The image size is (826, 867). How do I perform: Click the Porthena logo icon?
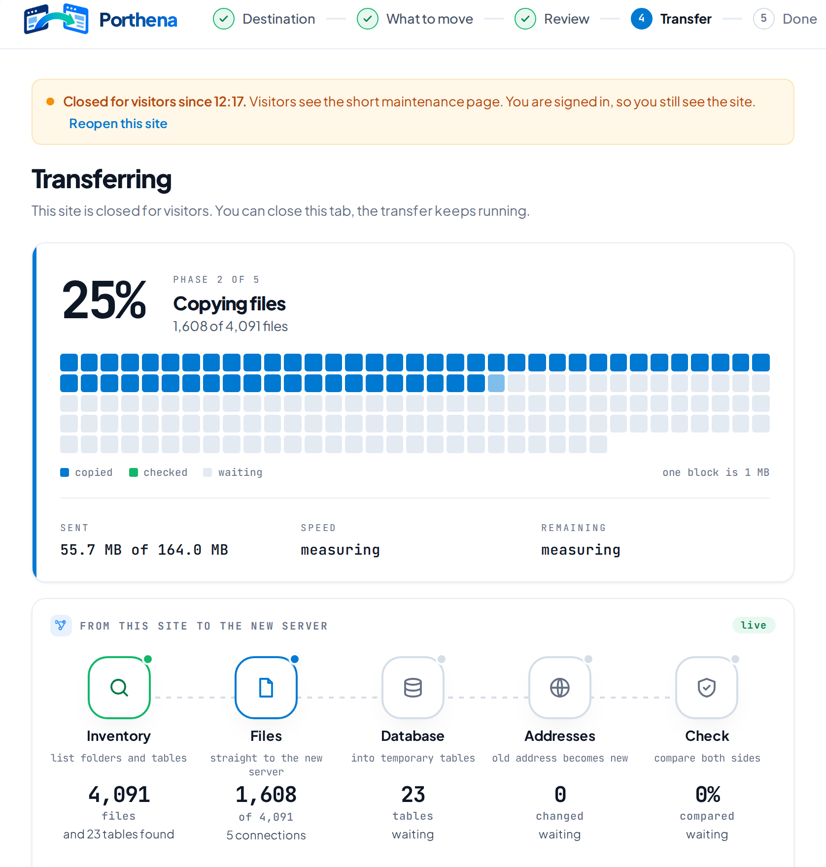point(56,19)
